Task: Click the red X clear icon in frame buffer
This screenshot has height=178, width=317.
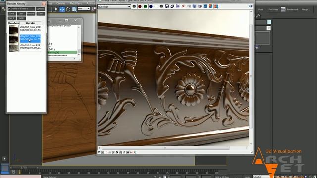Action: [183, 6]
